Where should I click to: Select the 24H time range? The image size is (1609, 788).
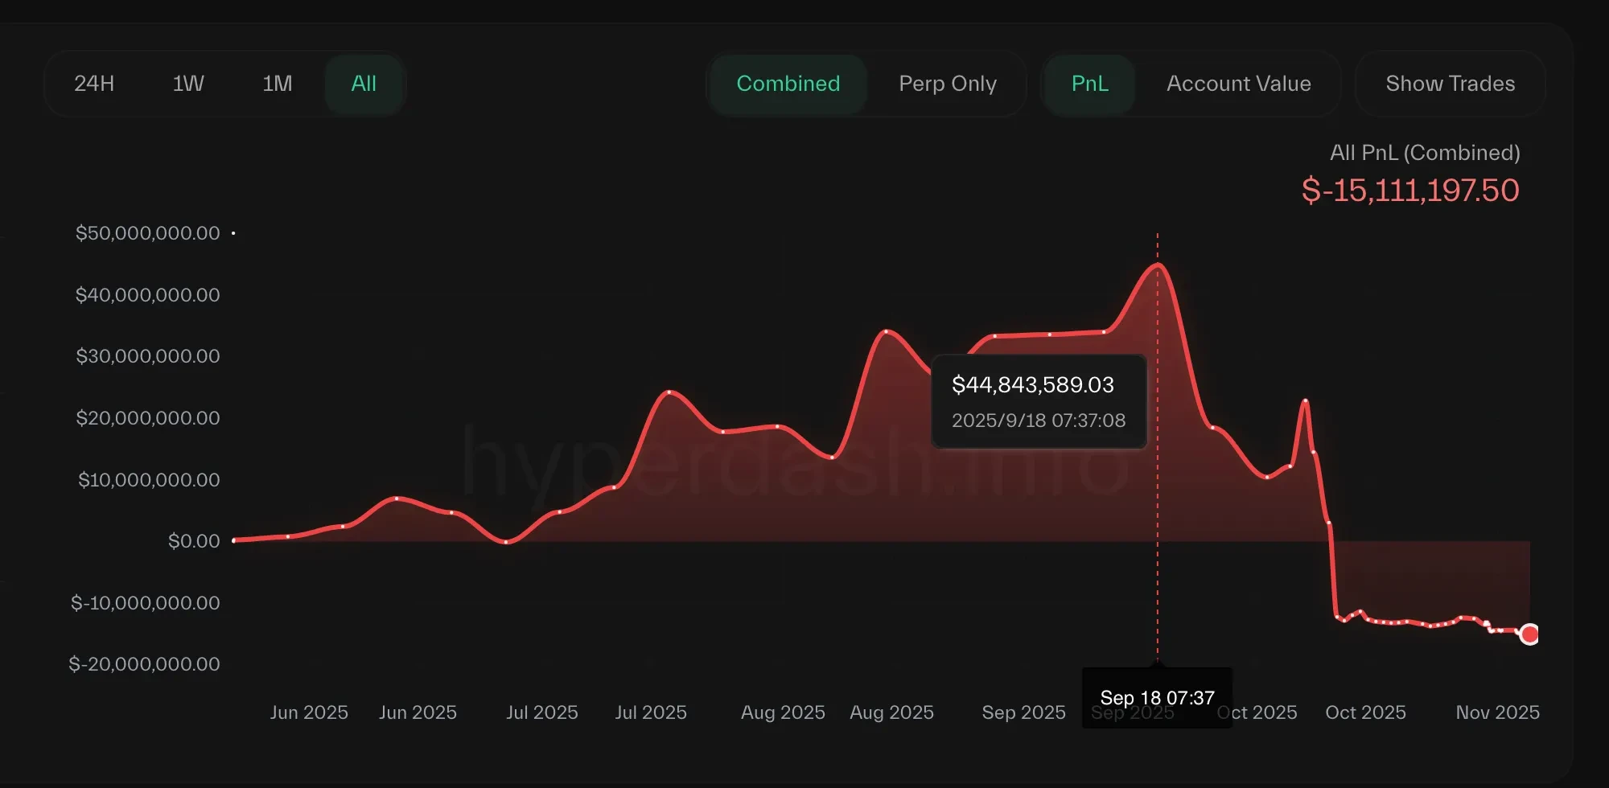94,84
